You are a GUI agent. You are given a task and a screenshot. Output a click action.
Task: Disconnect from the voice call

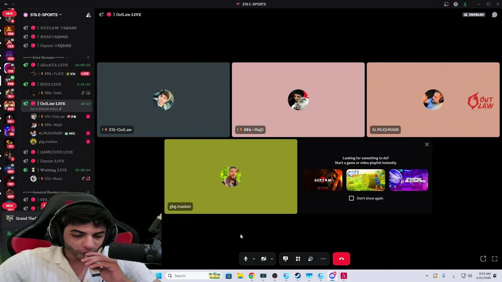[x=341, y=259]
